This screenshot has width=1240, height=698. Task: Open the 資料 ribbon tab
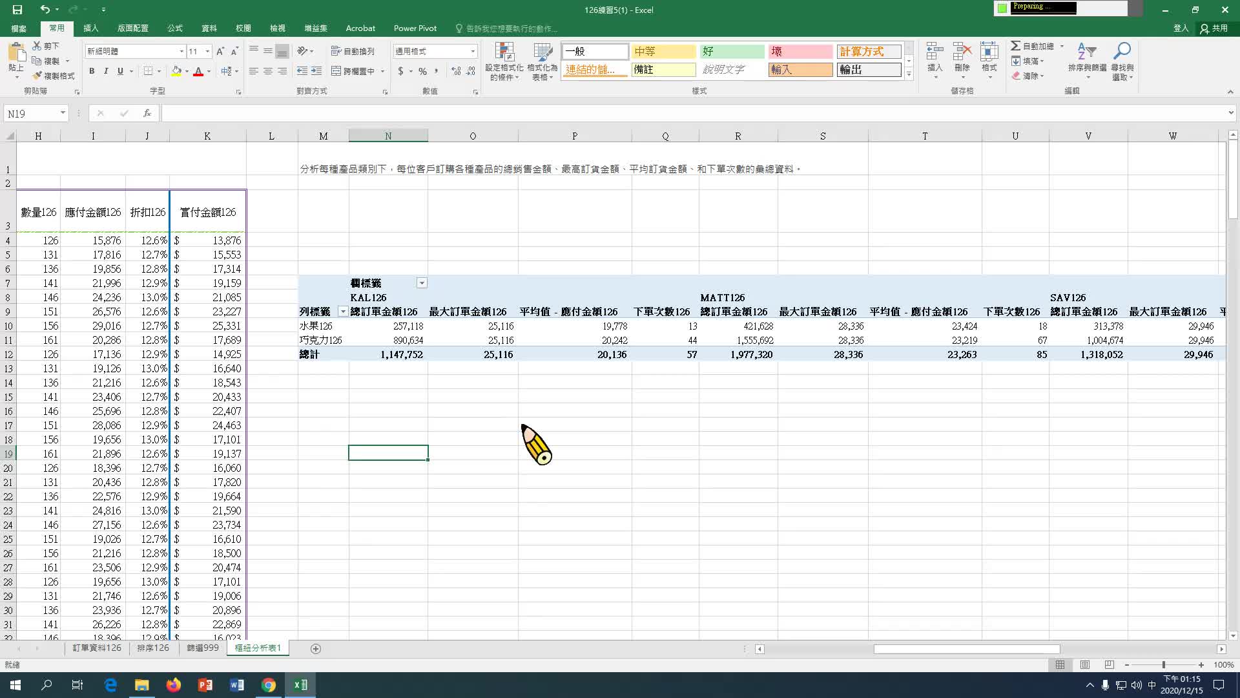pyautogui.click(x=209, y=28)
